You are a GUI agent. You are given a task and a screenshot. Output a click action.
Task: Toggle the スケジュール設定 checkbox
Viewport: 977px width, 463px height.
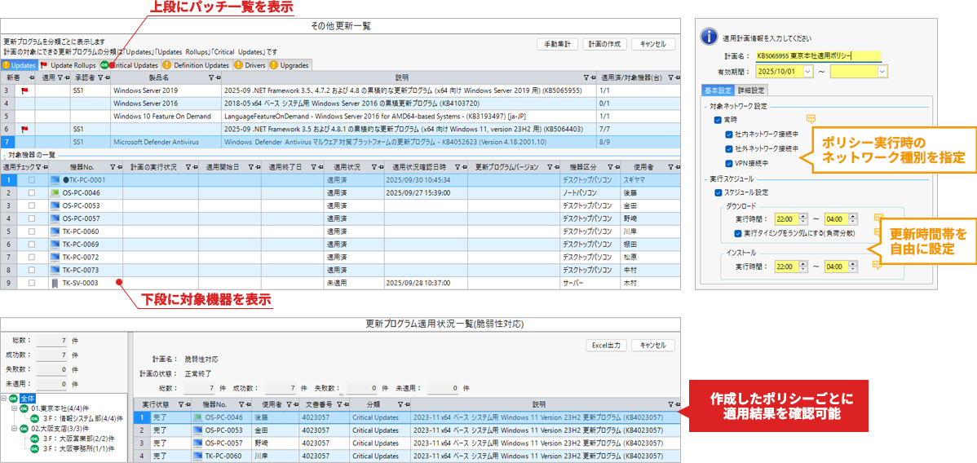(x=718, y=192)
